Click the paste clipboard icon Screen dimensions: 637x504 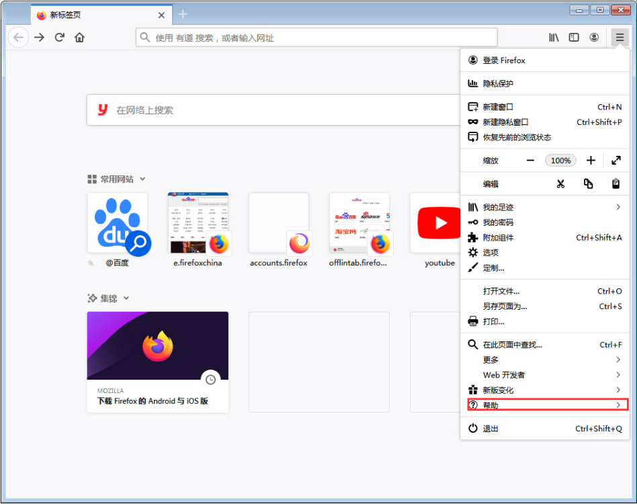[x=616, y=184]
